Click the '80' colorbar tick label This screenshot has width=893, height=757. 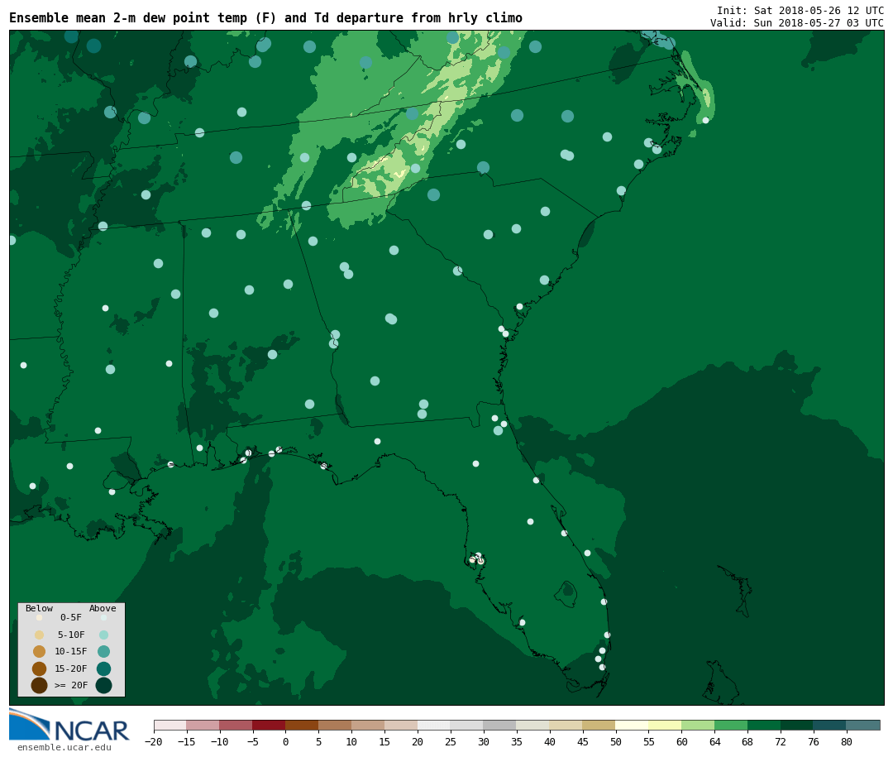coord(847,741)
